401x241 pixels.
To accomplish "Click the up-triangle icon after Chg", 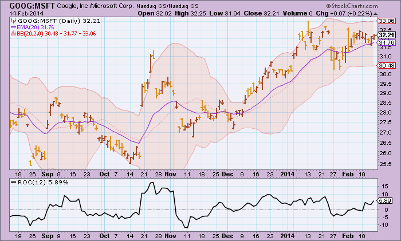I will pos(375,14).
